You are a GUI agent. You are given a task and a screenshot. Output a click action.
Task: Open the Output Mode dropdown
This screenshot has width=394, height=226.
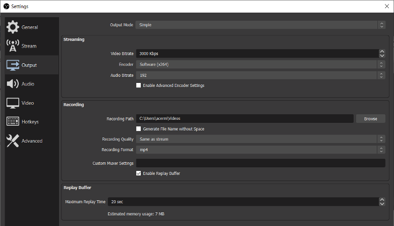point(260,25)
